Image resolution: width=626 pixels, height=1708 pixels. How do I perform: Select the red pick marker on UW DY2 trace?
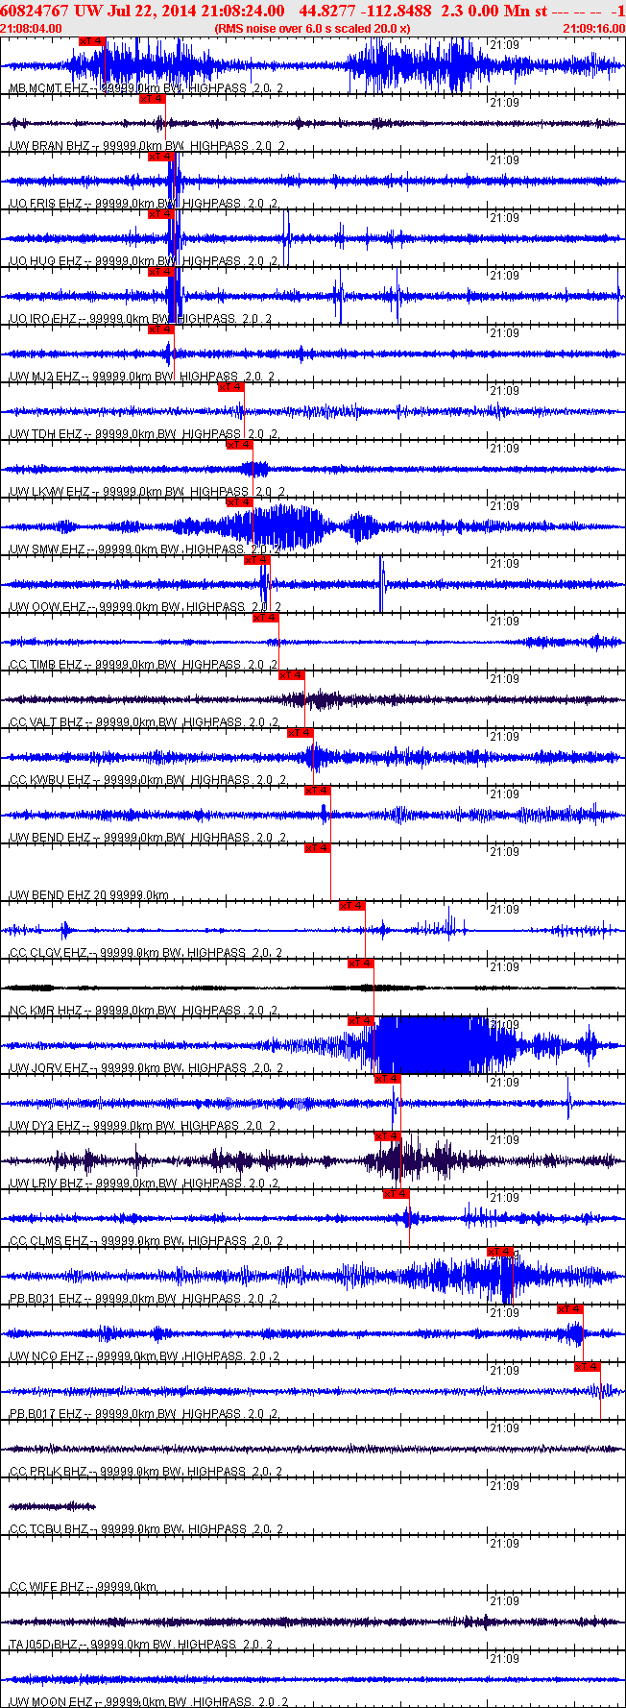point(388,1079)
